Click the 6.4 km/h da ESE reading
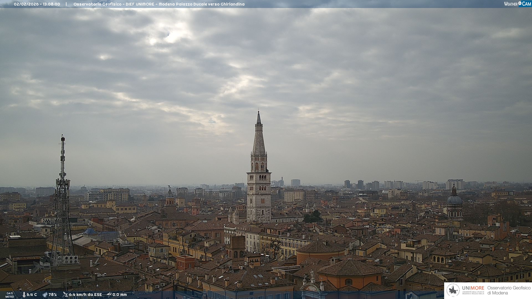This screenshot has width=532, height=299. point(85,295)
